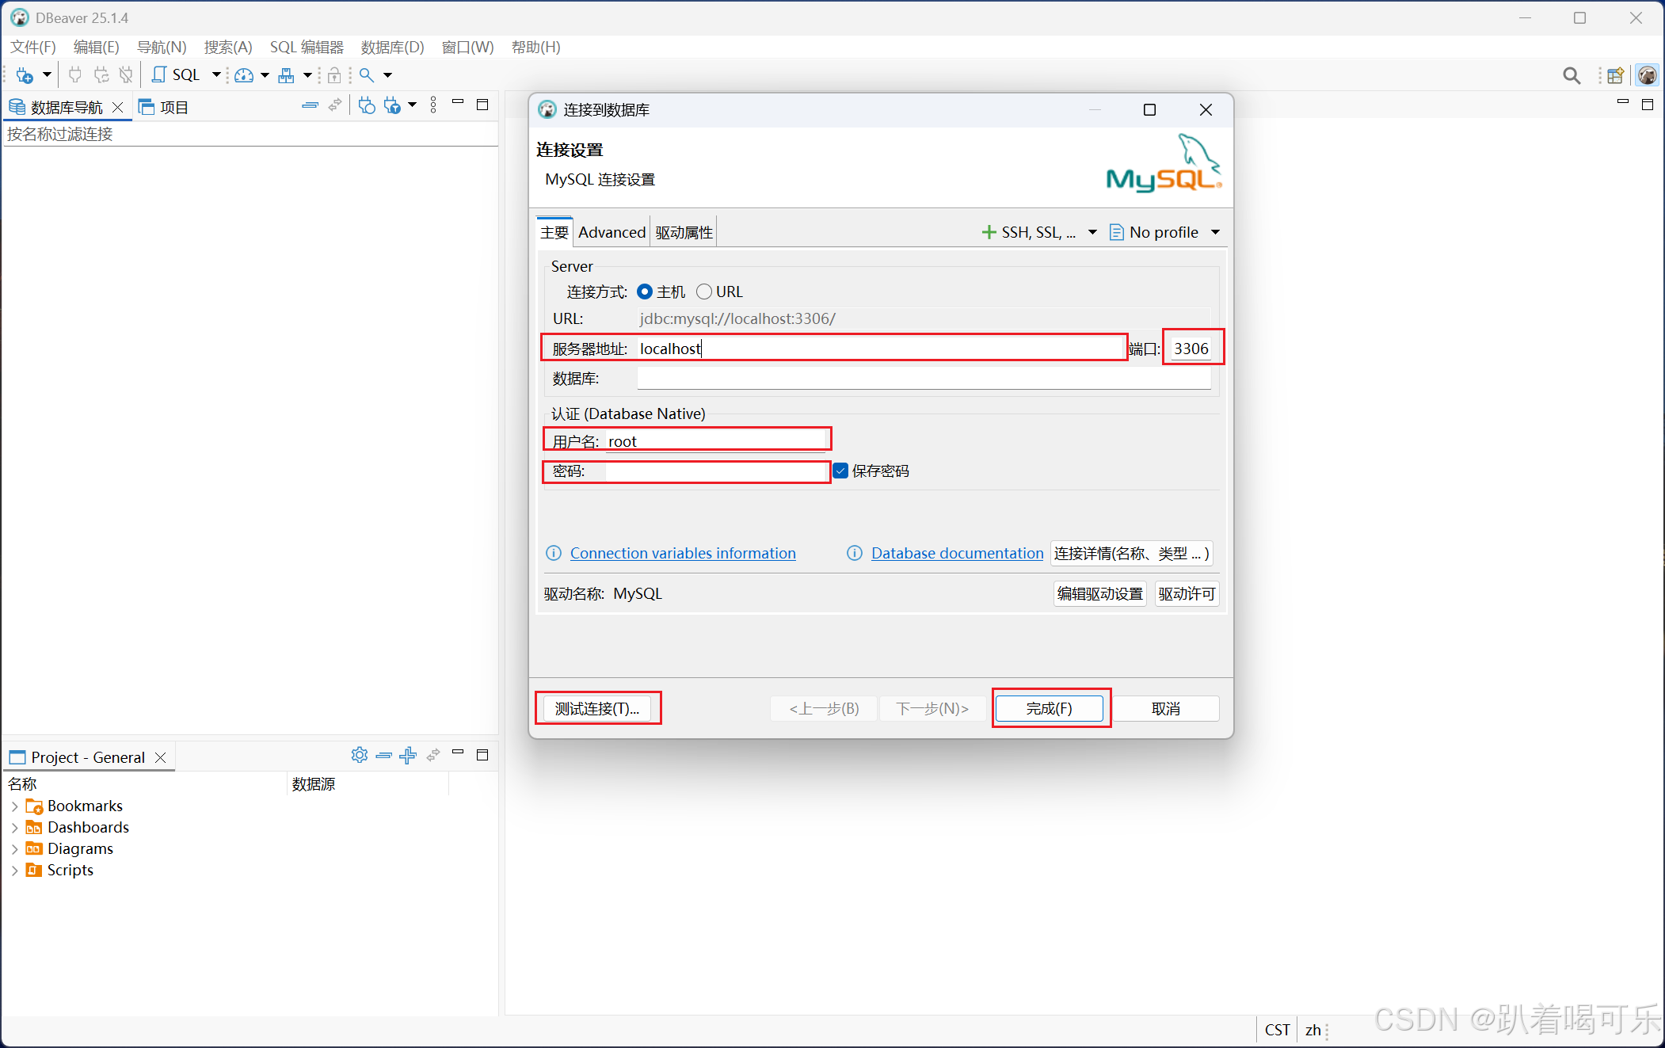
Task: Open the 数据库(D) menu
Action: click(392, 48)
